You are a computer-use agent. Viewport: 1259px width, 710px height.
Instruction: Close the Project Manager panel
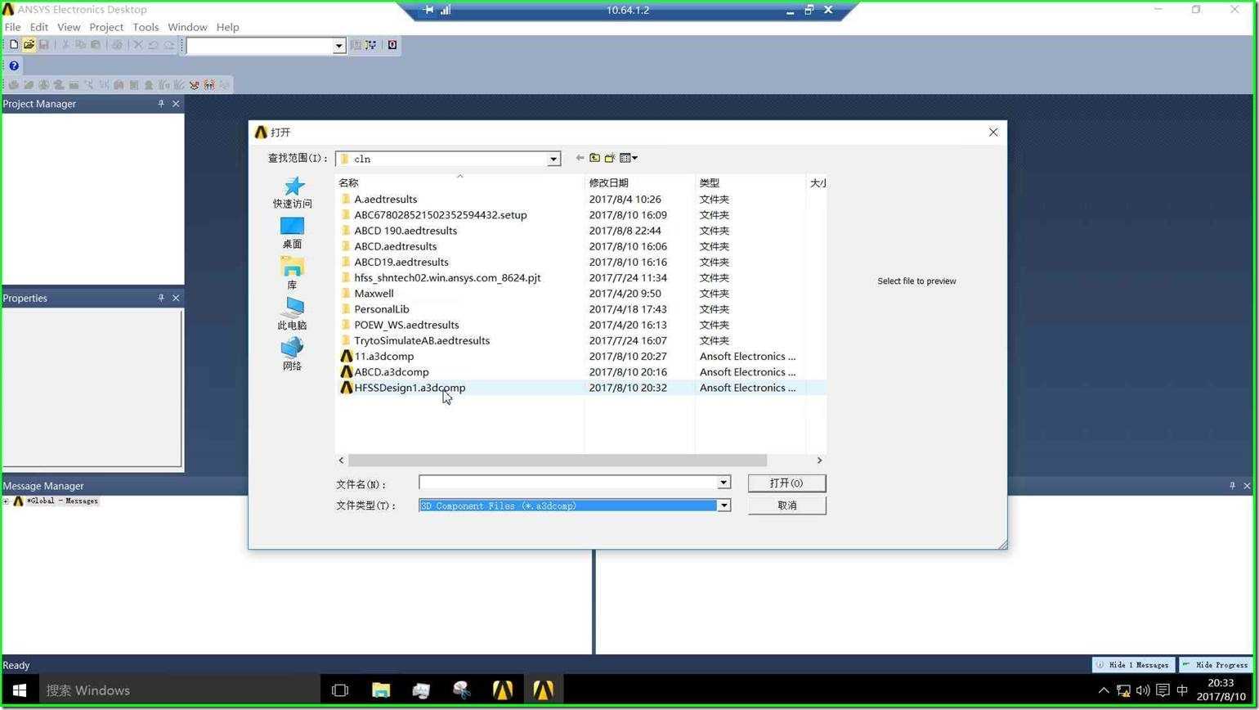click(176, 104)
